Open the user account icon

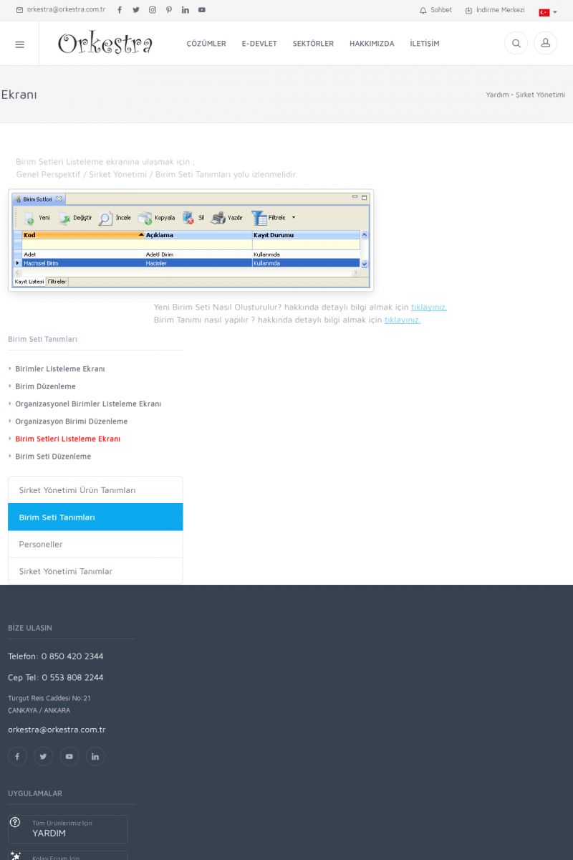click(545, 43)
